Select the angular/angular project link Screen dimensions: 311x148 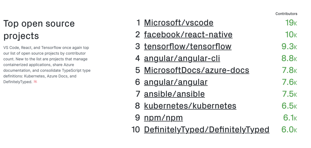(x=176, y=82)
